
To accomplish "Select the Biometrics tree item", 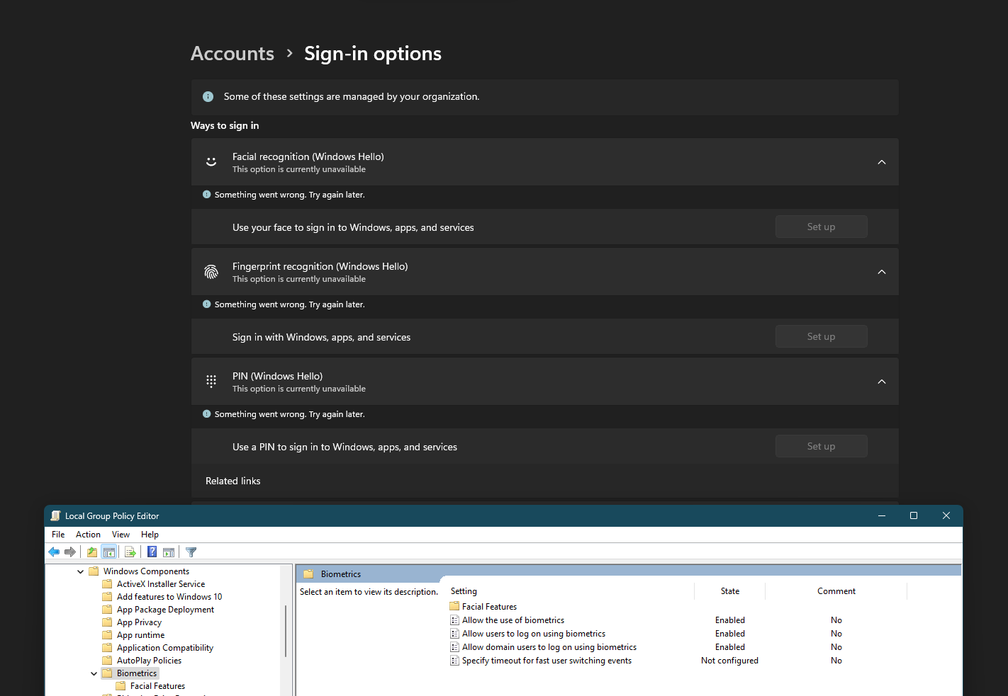I will point(137,673).
